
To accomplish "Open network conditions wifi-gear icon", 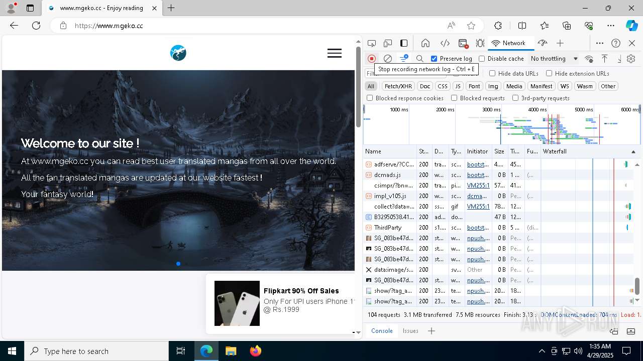I will (589, 59).
